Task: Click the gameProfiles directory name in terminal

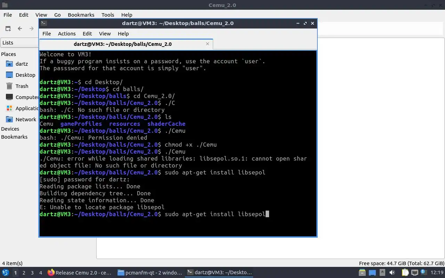Action: [81, 124]
